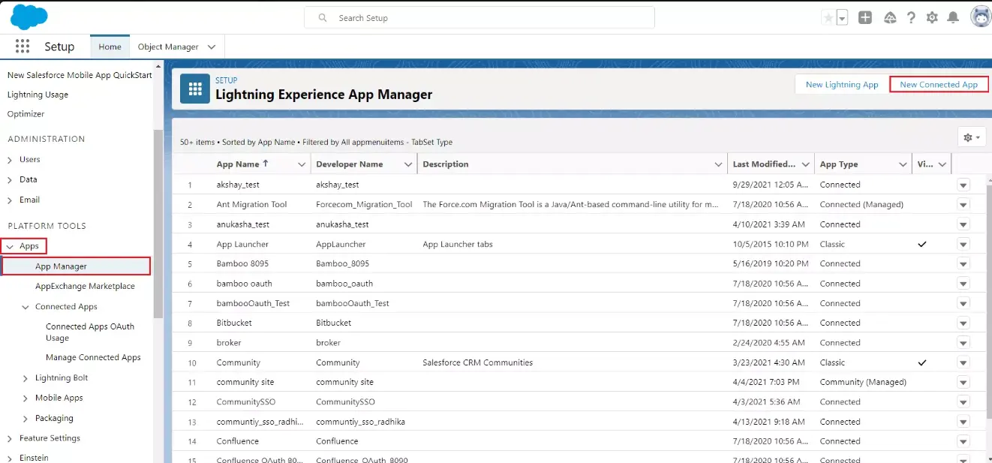
Task: Open row actions for App Launcher
Action: click(963, 244)
